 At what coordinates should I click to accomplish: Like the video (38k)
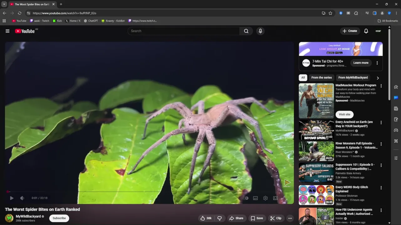206,218
